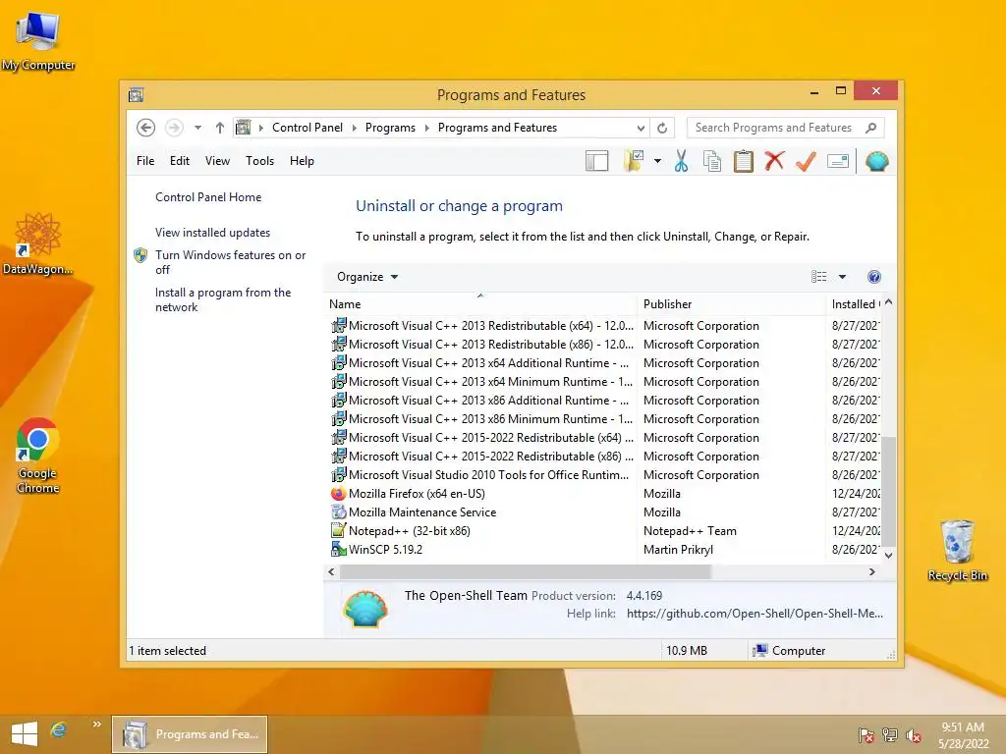This screenshot has height=754, width=1006.
Task: Open the View menu
Action: [x=217, y=161]
